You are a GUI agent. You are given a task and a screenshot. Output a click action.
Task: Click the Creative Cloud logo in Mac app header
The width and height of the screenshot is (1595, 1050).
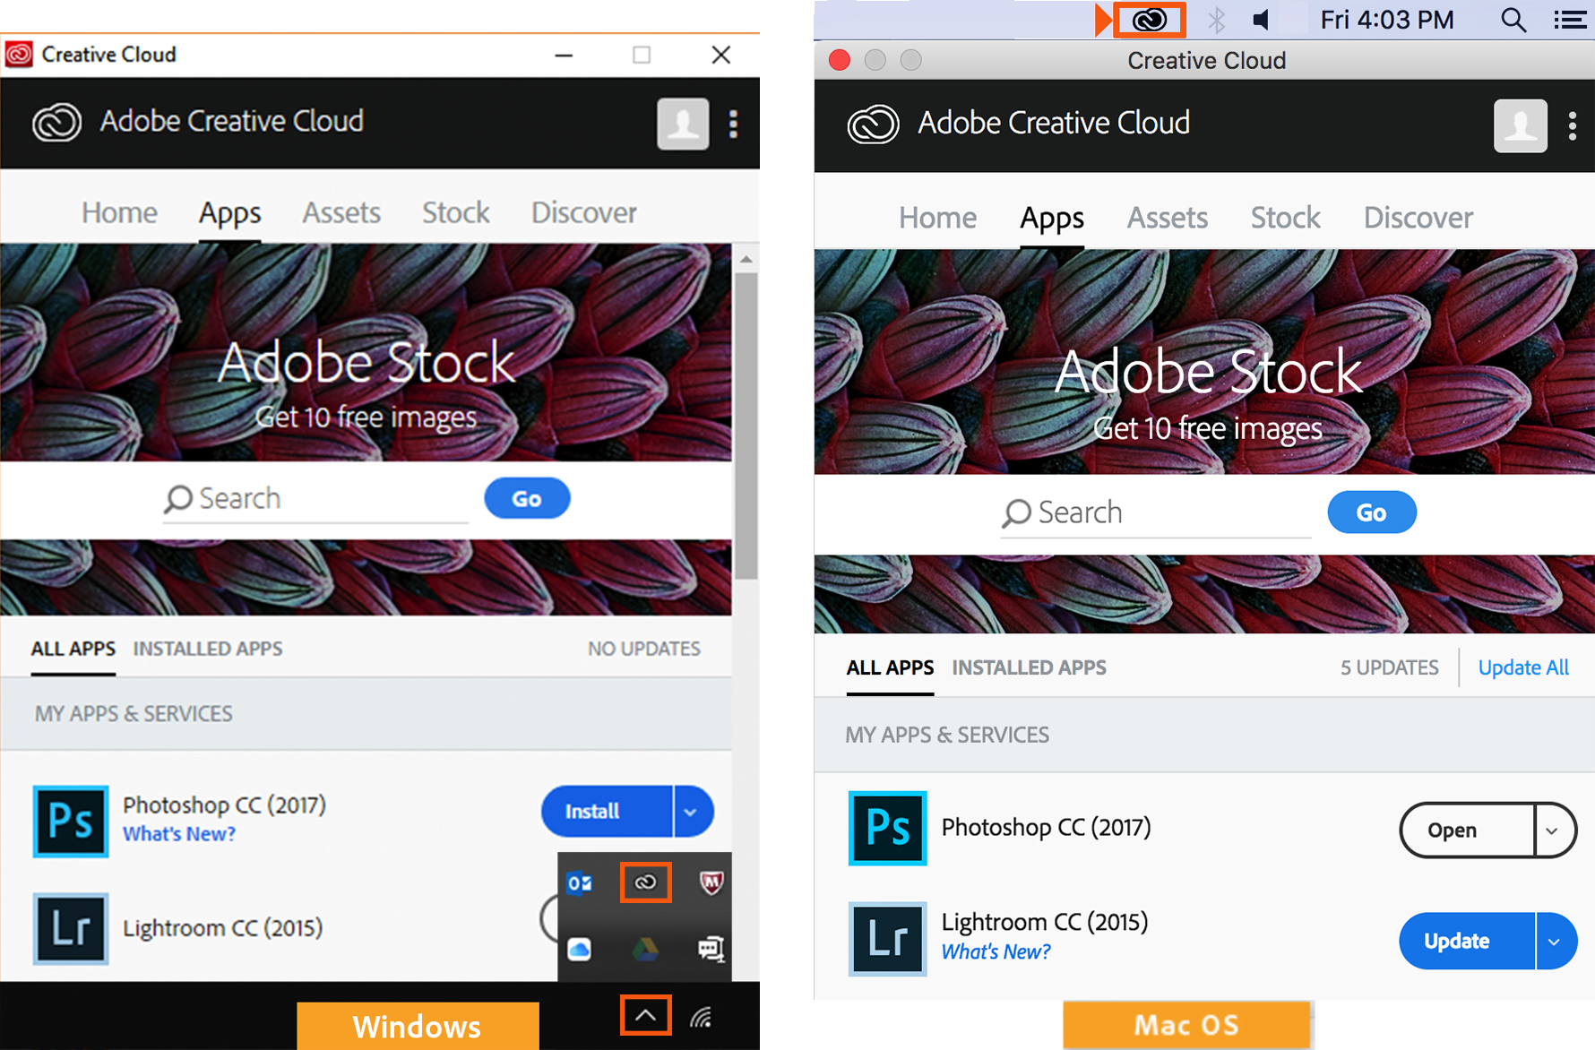[x=873, y=125]
